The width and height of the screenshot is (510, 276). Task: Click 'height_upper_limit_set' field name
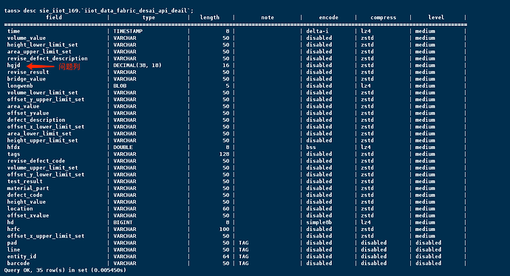(42, 140)
